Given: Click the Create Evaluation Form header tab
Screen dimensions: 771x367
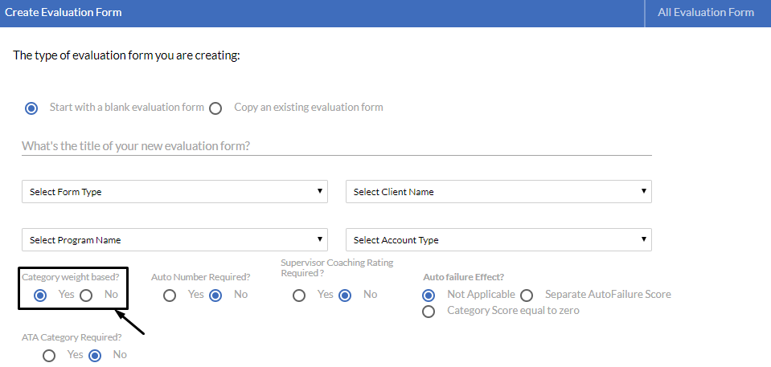Looking at the screenshot, I should [x=64, y=13].
